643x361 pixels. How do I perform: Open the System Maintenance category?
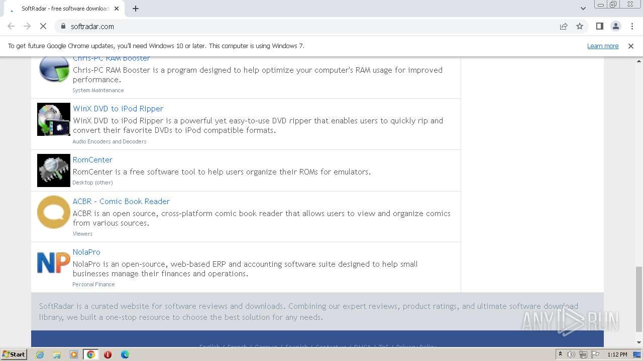point(98,90)
